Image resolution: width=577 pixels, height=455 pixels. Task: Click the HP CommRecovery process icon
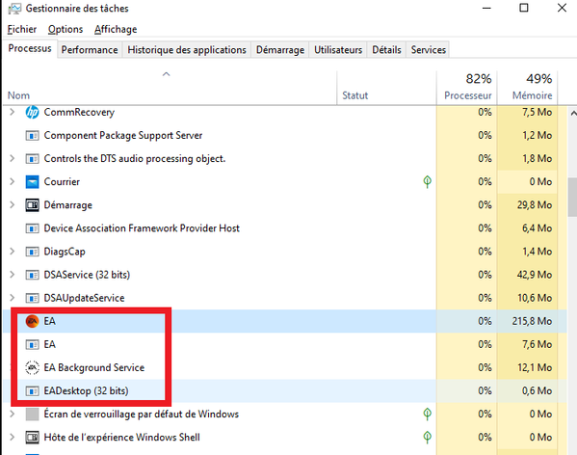tap(32, 112)
